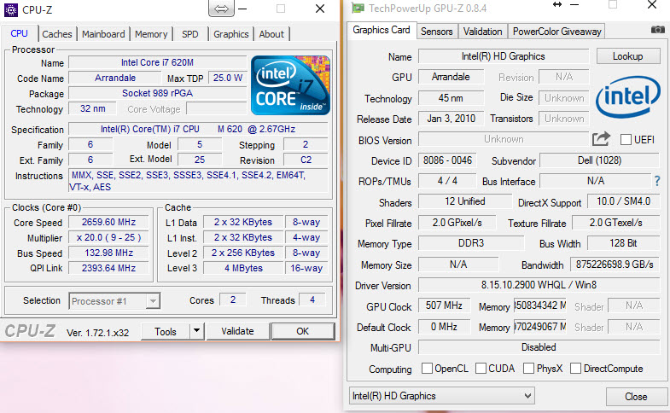Switch to the Graphics tab in CPU-Z
The height and width of the screenshot is (413, 670).
click(x=230, y=34)
